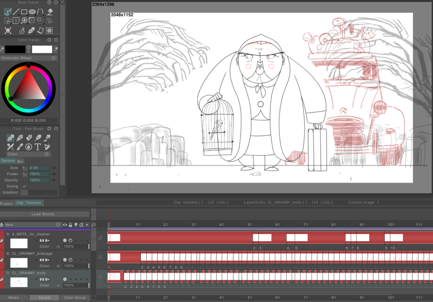The width and height of the screenshot is (433, 302).
Task: Choose the text T tool
Action: point(38,147)
